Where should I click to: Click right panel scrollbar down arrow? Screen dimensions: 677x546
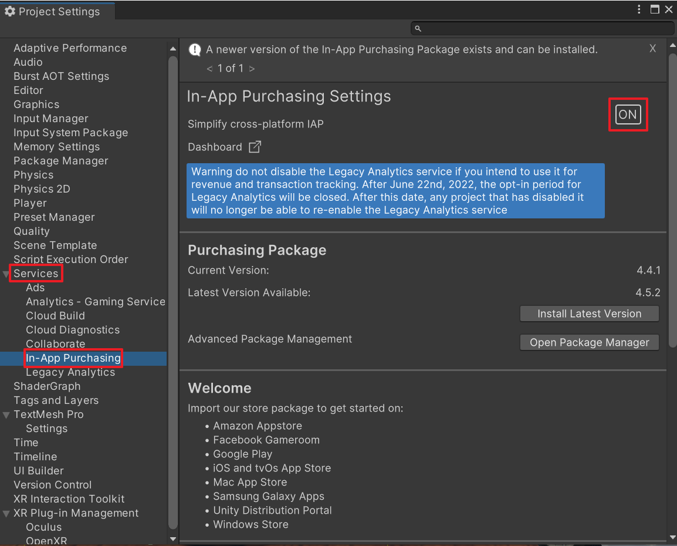tap(673, 537)
